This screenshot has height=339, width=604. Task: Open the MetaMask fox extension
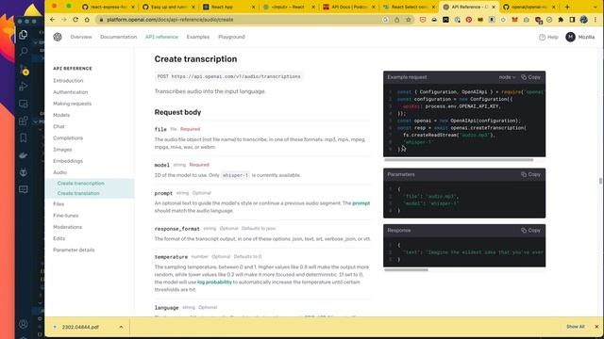[514, 20]
